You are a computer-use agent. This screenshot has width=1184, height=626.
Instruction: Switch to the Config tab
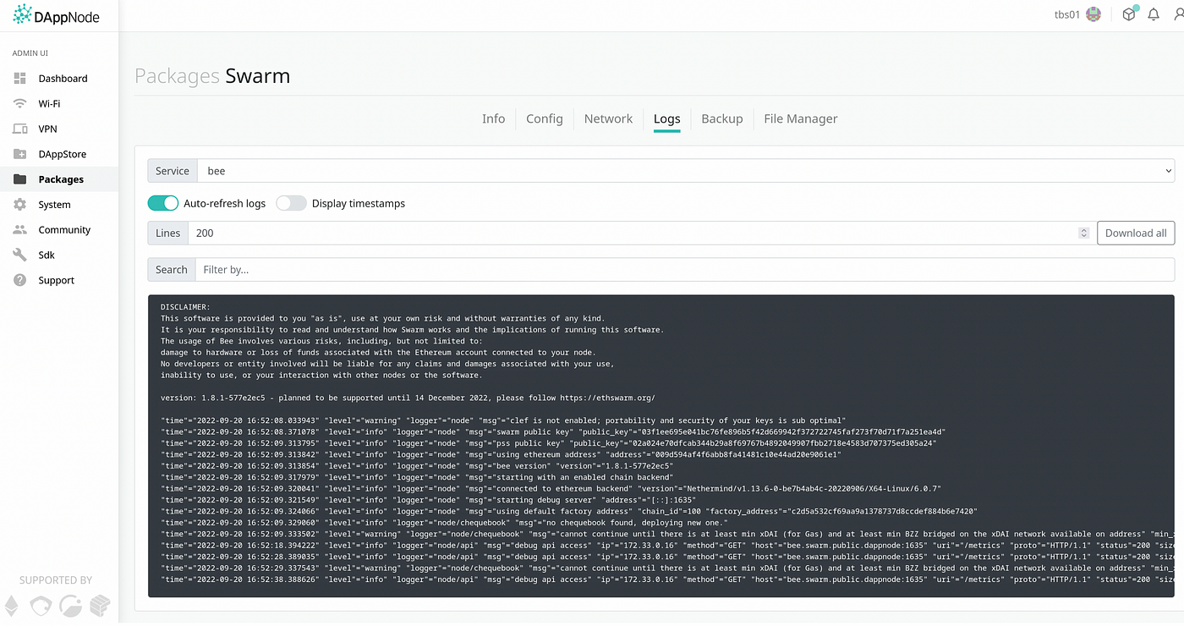click(x=545, y=119)
